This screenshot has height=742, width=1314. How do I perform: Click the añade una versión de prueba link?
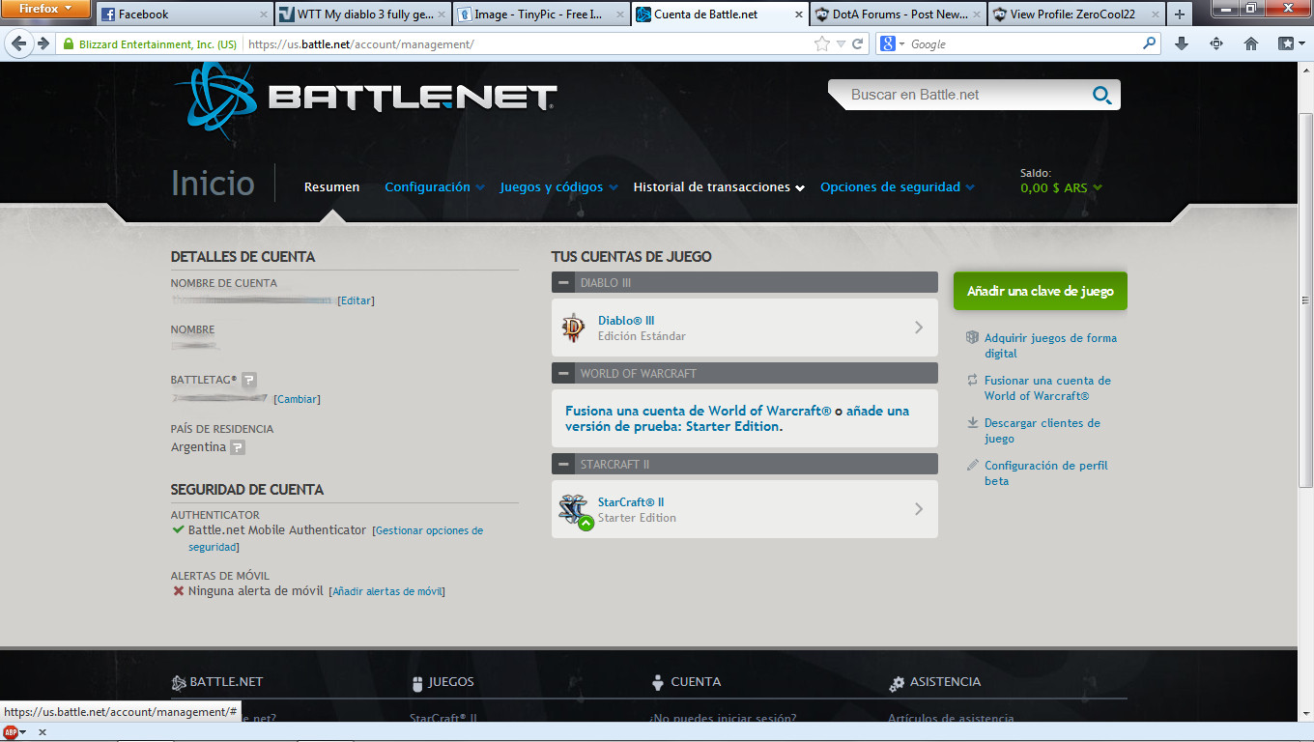coord(737,418)
